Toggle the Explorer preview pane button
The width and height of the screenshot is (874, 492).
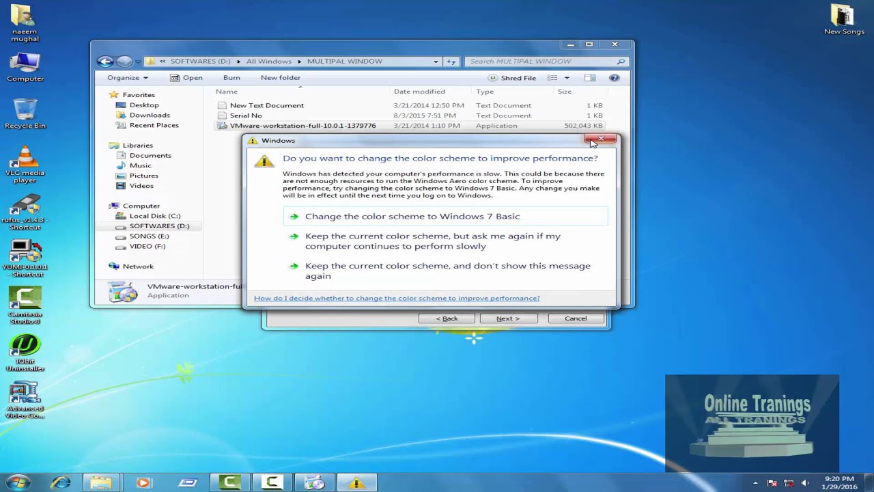point(590,78)
